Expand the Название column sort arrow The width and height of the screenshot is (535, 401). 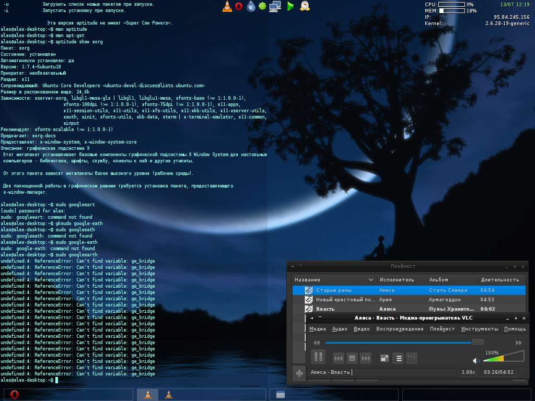click(371, 280)
